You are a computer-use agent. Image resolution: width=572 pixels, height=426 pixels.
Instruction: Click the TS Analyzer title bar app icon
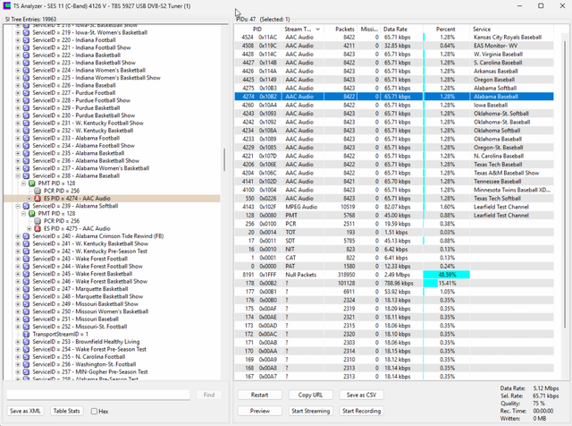(6, 6)
